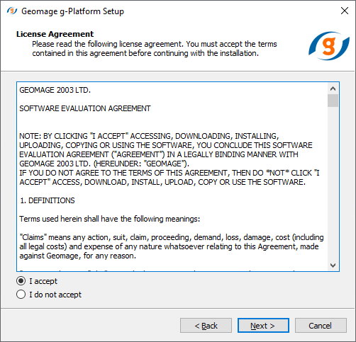
Task: Click line beginning "IF YOU DO NOT AGREE"
Action: tap(169, 173)
